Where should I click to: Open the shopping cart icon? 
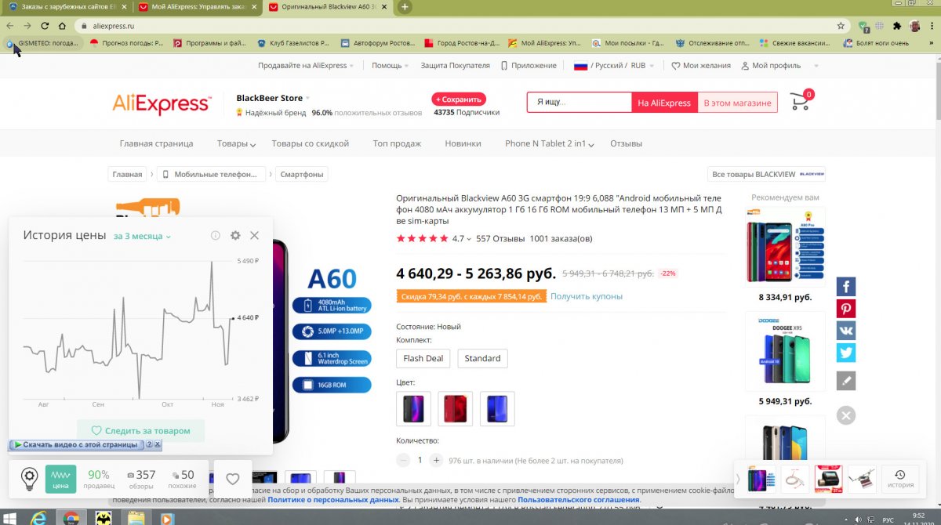tap(801, 101)
